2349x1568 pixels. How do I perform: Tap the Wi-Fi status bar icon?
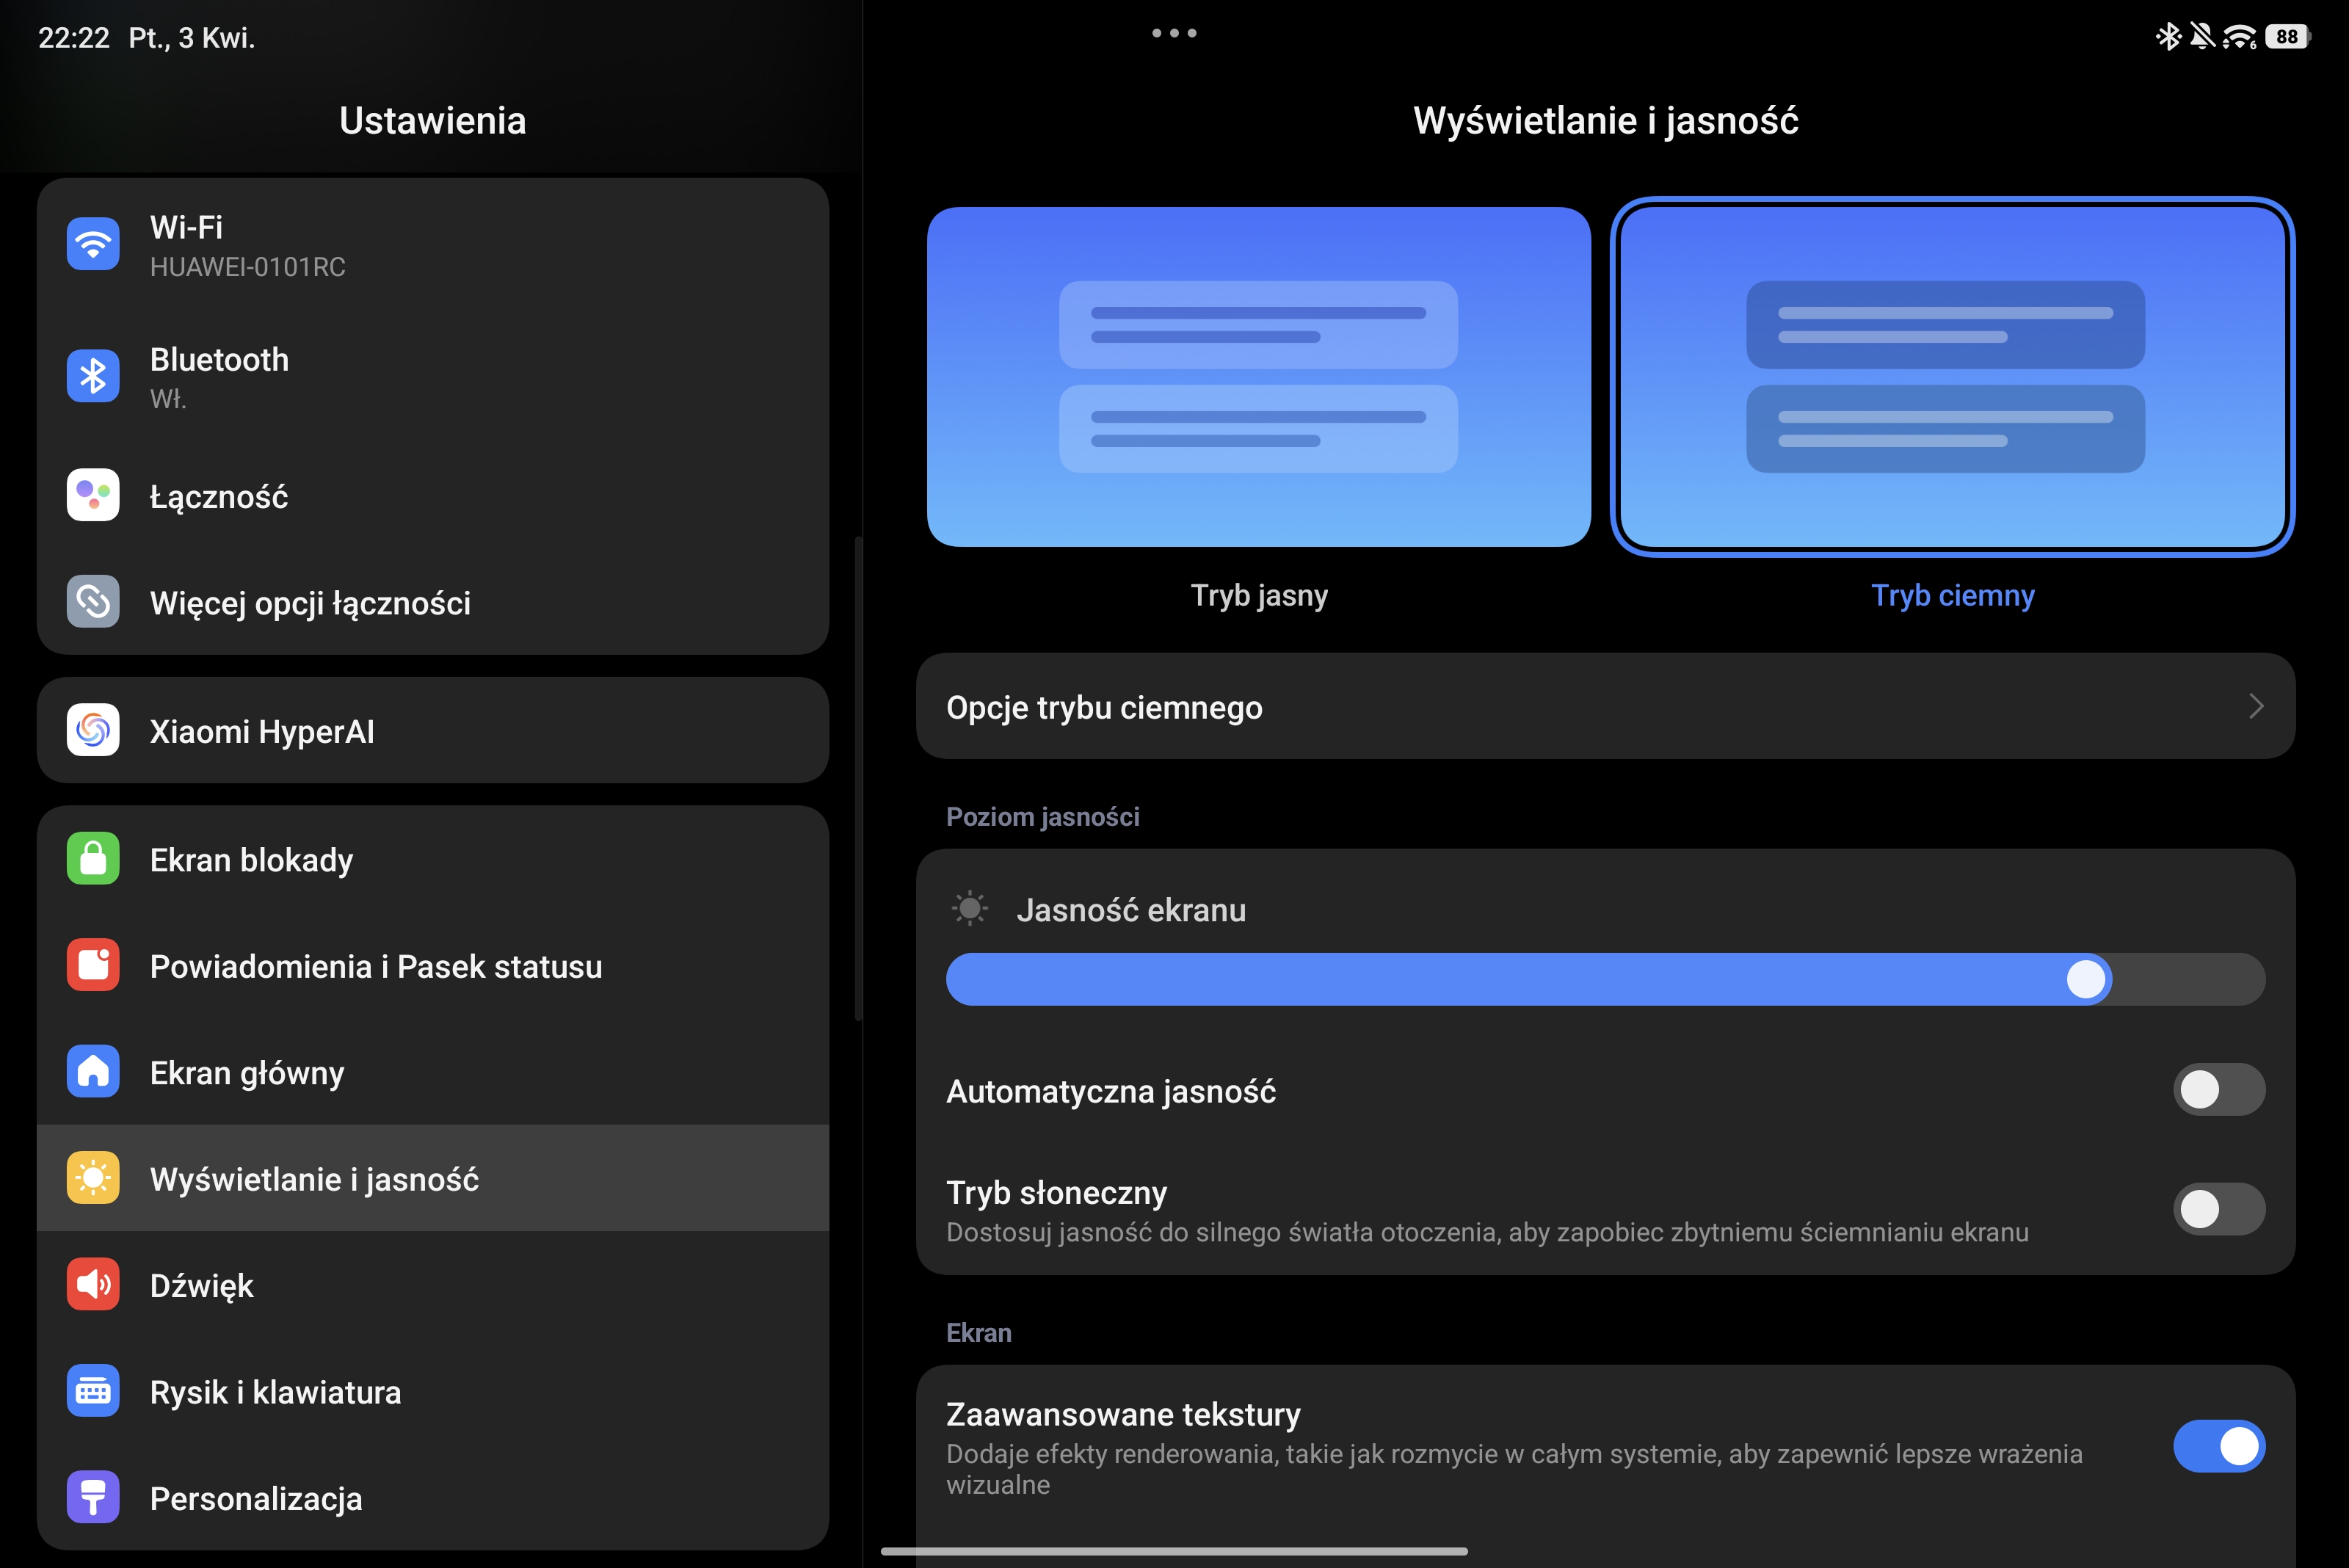pyautogui.click(x=2239, y=37)
